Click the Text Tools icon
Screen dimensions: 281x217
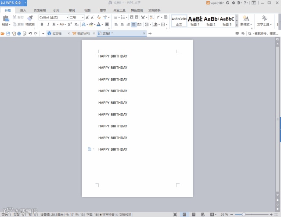(x=264, y=18)
